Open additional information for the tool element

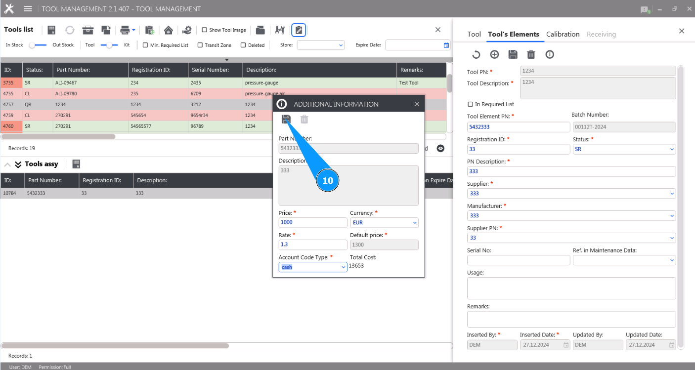point(550,54)
